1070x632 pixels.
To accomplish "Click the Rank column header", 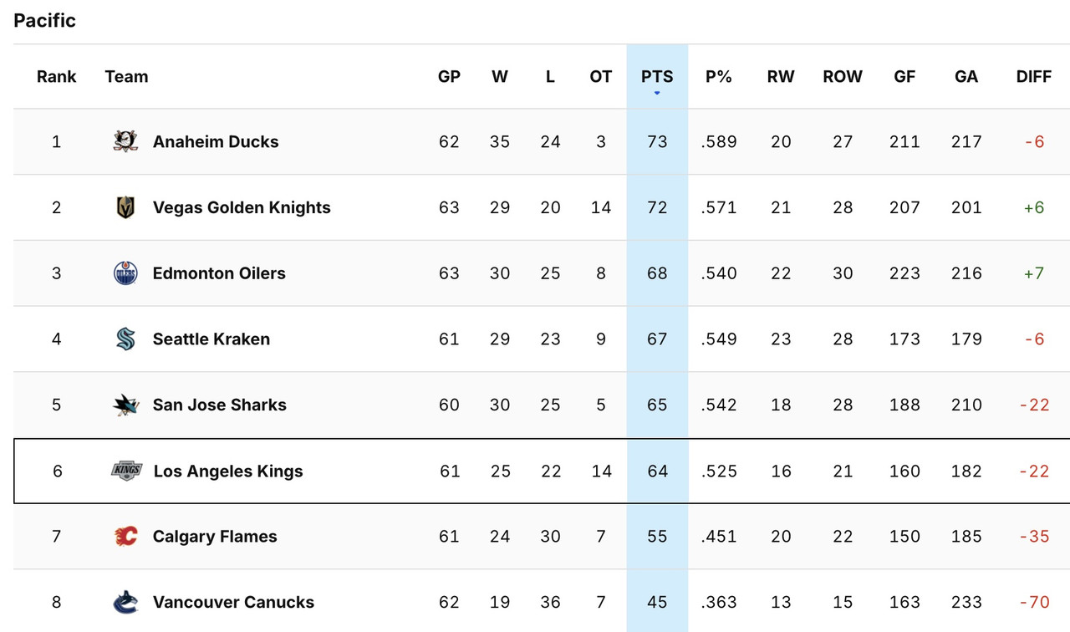I will pos(56,76).
